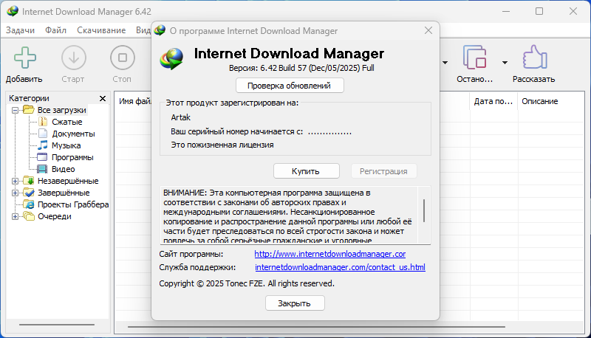
Task: Click Проекты Граббера icon
Action: (29, 204)
